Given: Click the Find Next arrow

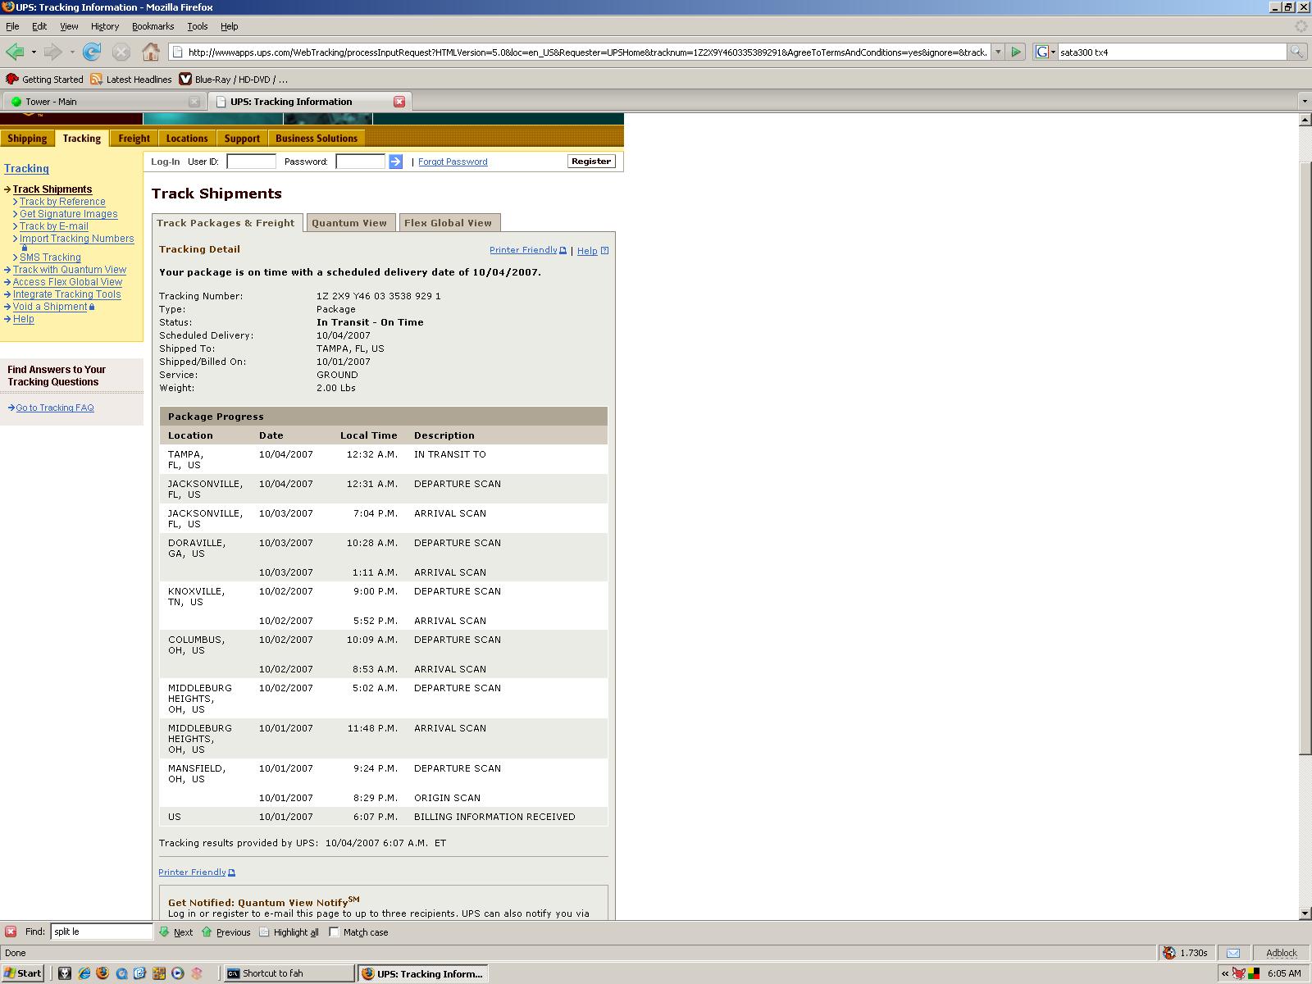Looking at the screenshot, I should pos(175,932).
